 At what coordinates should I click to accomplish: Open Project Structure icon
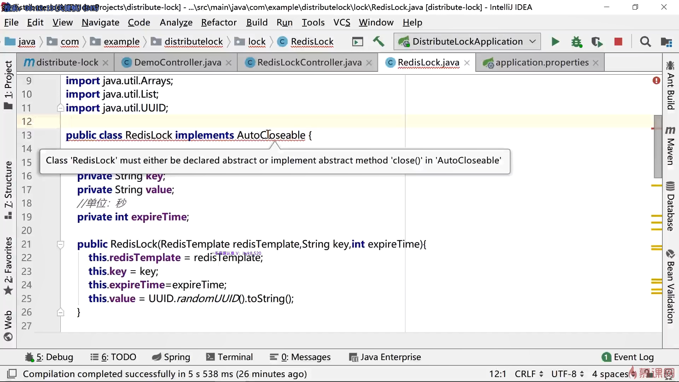click(x=666, y=42)
